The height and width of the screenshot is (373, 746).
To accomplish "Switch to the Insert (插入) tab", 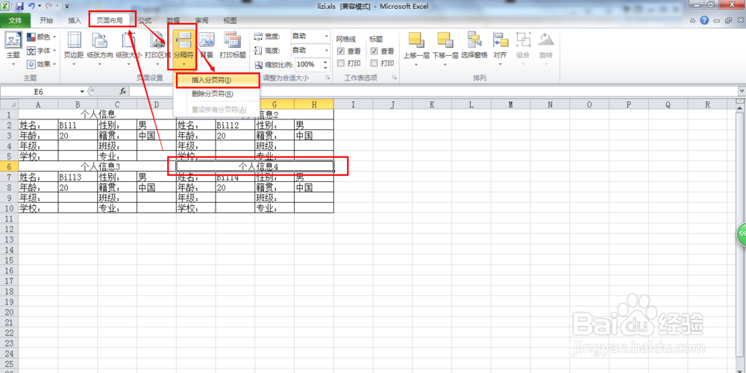I will [75, 20].
